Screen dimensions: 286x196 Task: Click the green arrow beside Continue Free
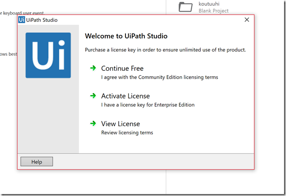[93, 68]
